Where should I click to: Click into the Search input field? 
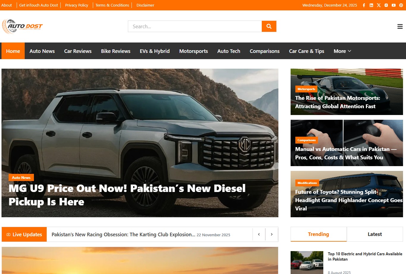195,26
